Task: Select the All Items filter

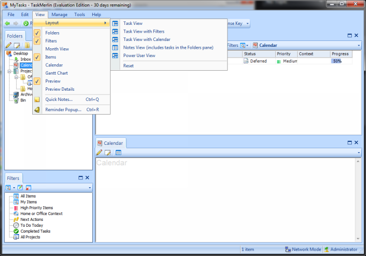Action: tap(28, 196)
